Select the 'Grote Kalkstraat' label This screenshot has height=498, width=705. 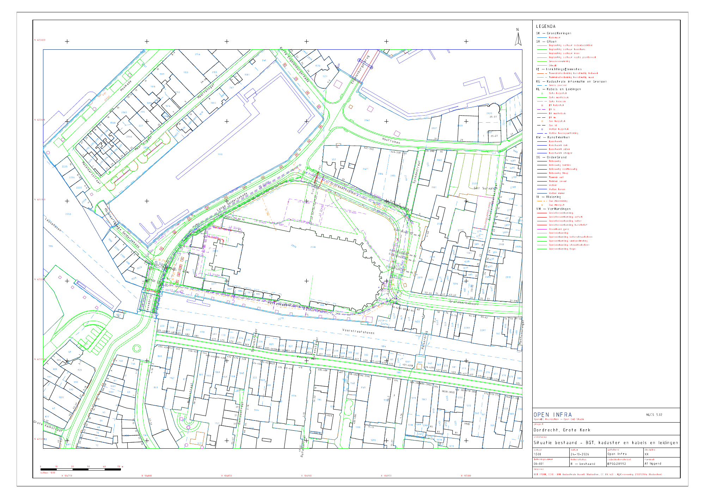pos(48,426)
